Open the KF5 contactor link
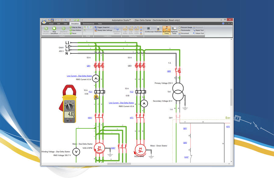Viewport: 274px width, 183px height. tap(132, 118)
